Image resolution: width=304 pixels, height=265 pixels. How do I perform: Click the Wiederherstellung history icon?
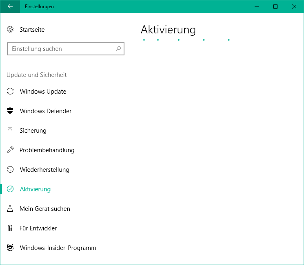coord(10,169)
